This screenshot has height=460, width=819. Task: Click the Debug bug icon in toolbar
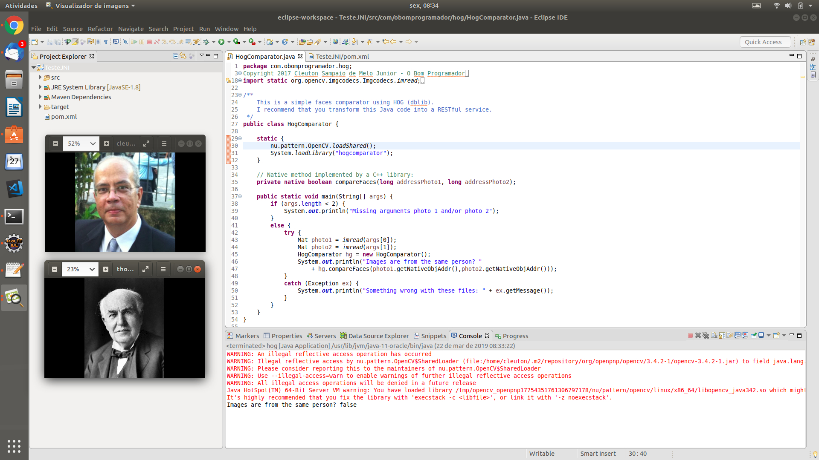pyautogui.click(x=206, y=42)
